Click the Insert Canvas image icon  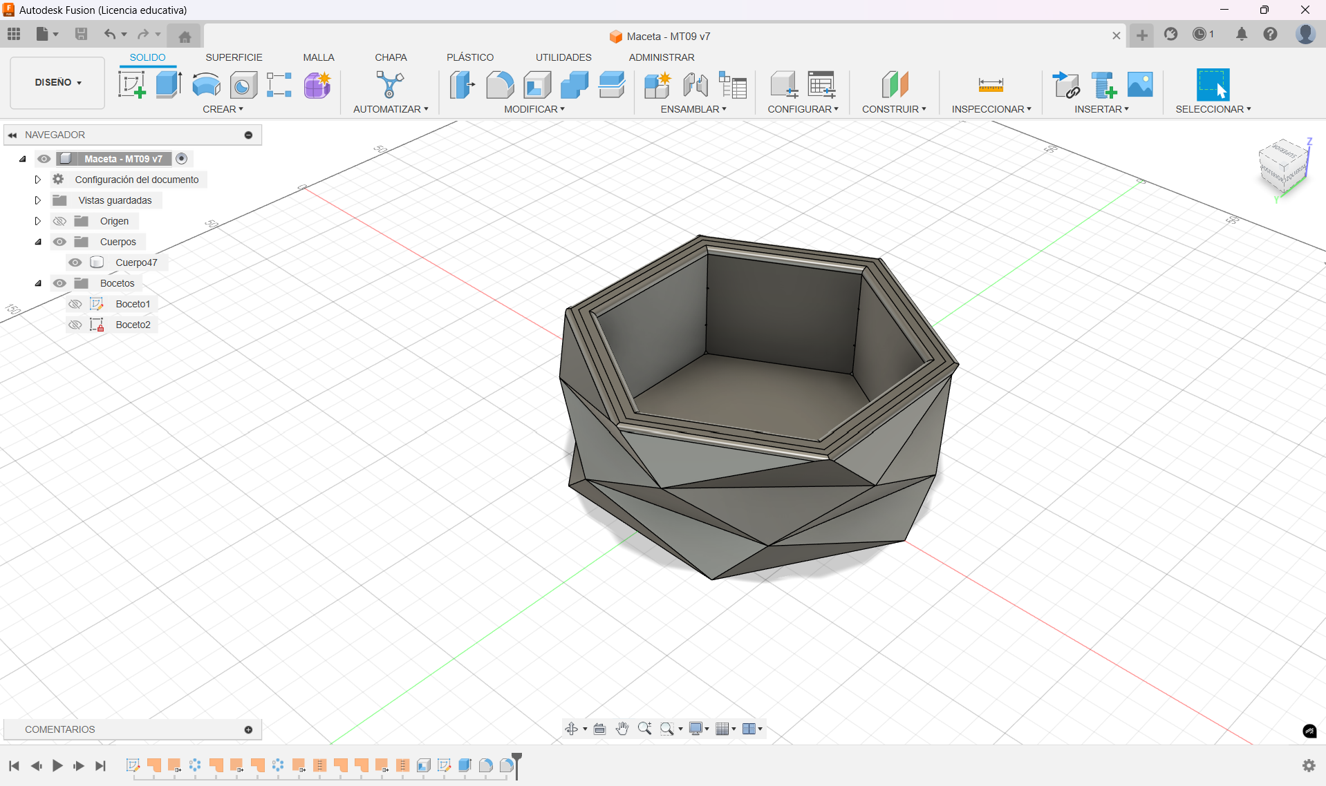point(1140,85)
